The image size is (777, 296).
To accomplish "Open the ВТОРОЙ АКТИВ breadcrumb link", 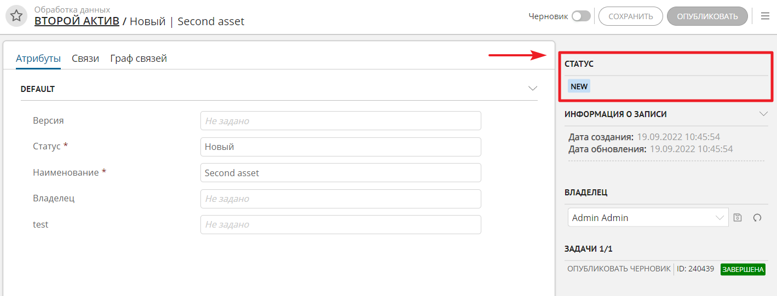I will tap(77, 21).
